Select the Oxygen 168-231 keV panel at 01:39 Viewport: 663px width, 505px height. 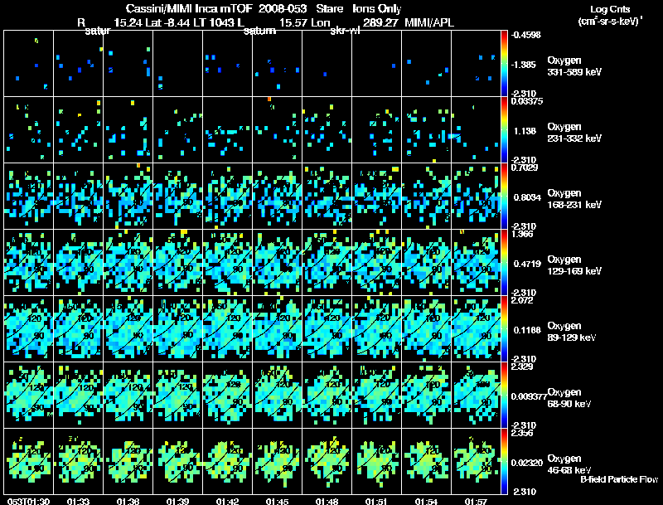tap(178, 197)
